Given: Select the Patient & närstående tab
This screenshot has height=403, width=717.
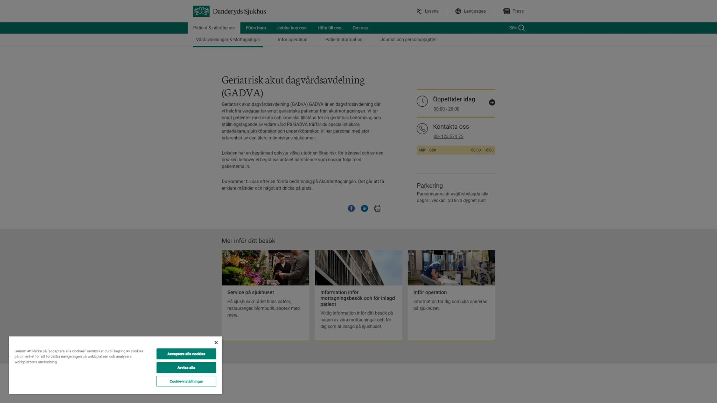Looking at the screenshot, I should pos(214,28).
